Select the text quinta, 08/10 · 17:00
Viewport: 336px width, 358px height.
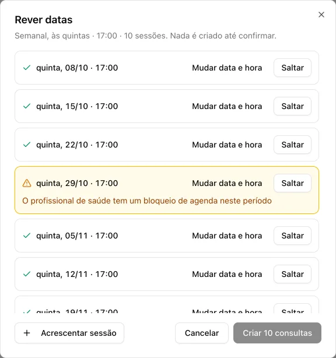tap(77, 68)
